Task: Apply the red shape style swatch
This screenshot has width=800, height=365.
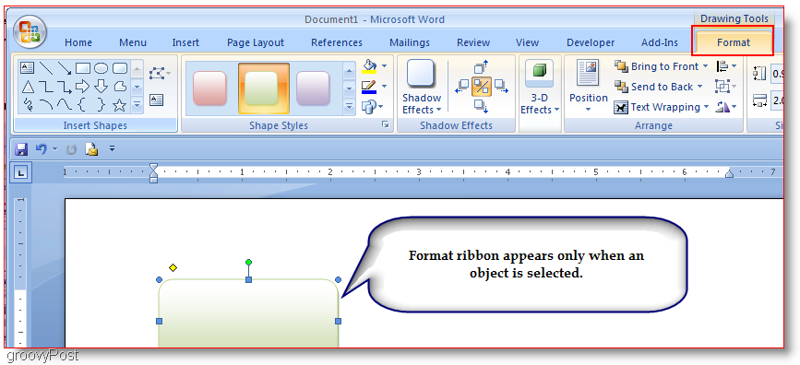Action: point(209,88)
